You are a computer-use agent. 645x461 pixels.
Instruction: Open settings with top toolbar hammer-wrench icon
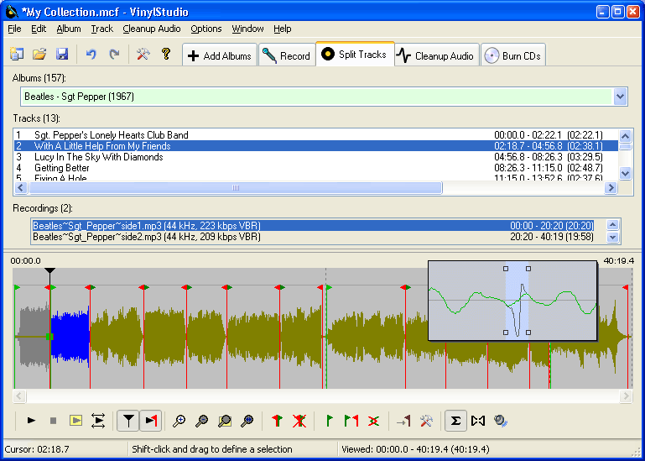click(143, 54)
